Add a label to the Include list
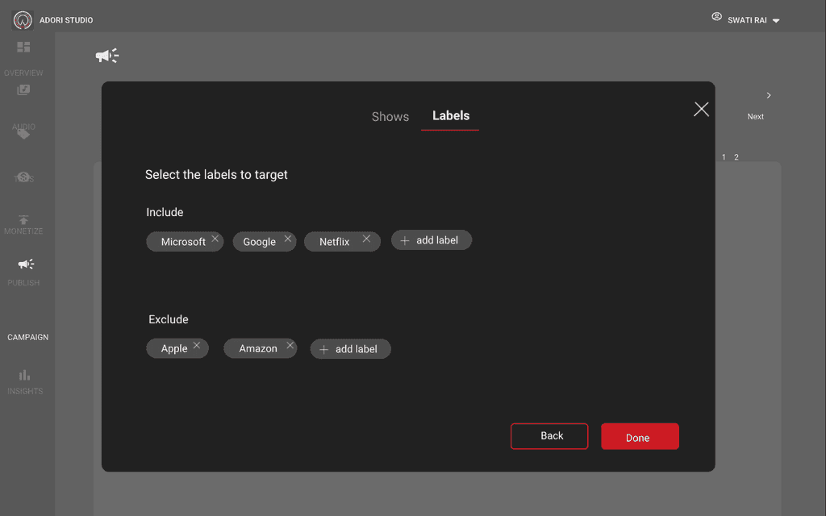Viewport: 826px width, 516px height. 432,240
